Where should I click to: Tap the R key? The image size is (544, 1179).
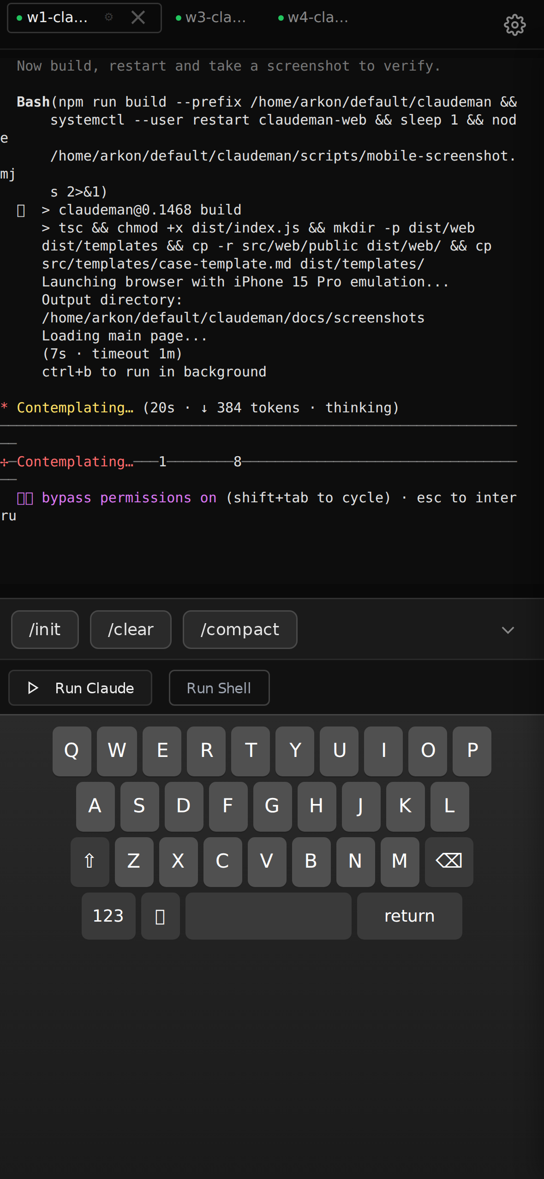coord(206,750)
